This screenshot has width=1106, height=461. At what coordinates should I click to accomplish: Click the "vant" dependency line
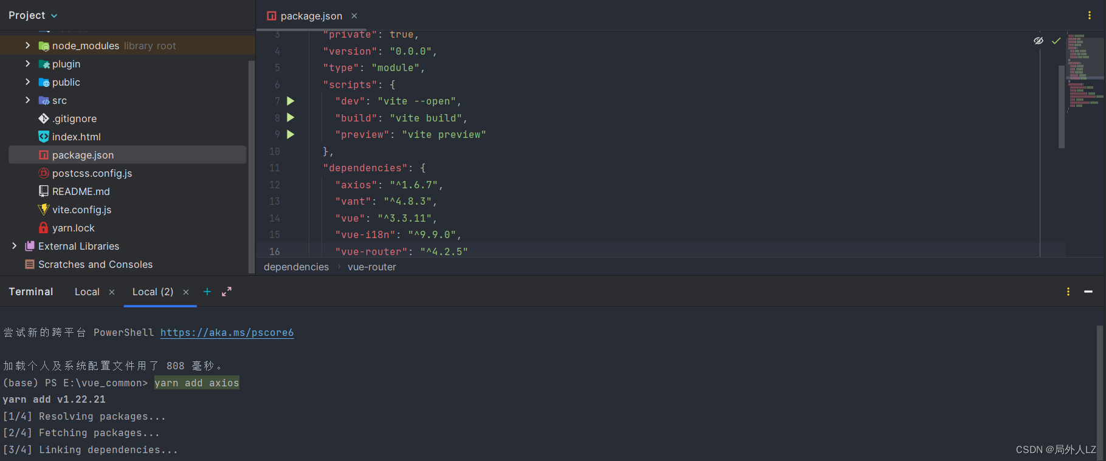[386, 201]
